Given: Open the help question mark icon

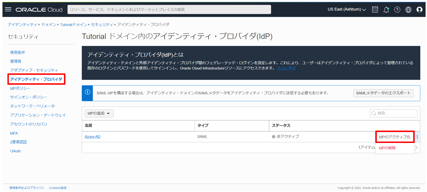Looking at the screenshot, I should tap(397, 10).
